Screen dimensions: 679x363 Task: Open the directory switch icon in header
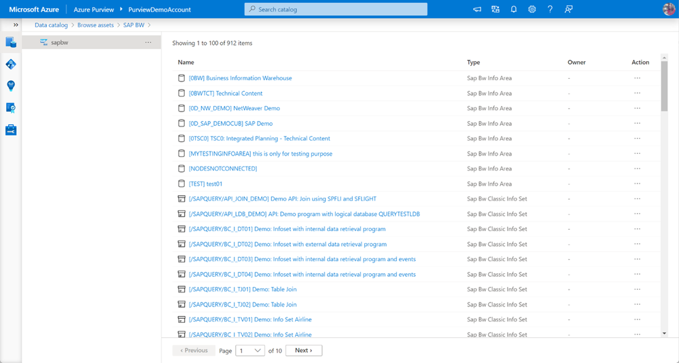[495, 9]
